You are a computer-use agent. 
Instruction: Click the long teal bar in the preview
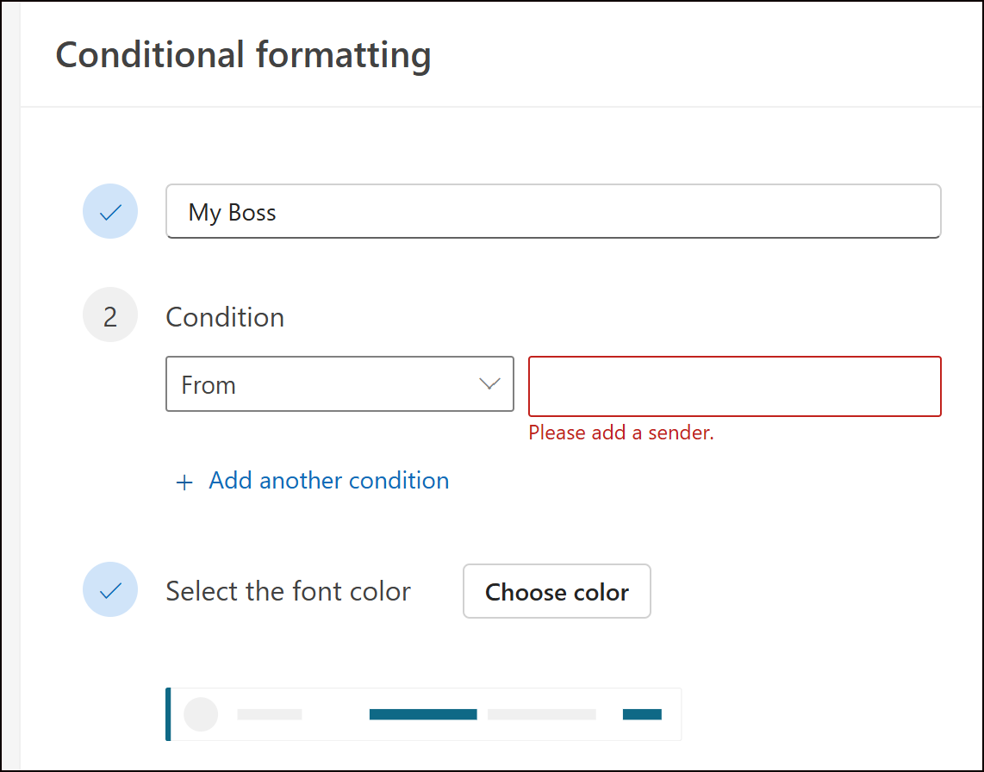pos(423,714)
